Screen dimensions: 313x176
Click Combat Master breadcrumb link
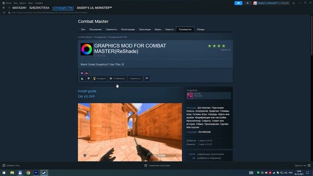pyautogui.click(x=85, y=37)
